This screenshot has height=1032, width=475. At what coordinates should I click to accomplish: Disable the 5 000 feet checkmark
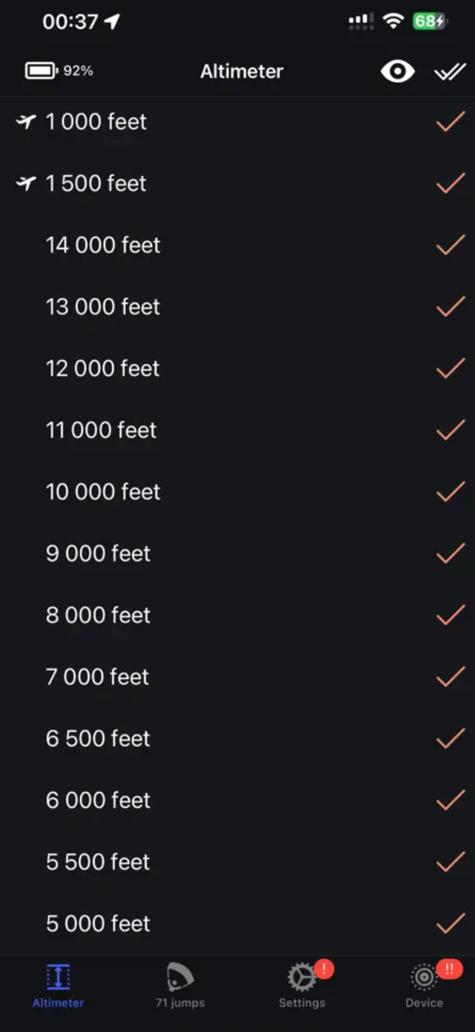click(450, 923)
